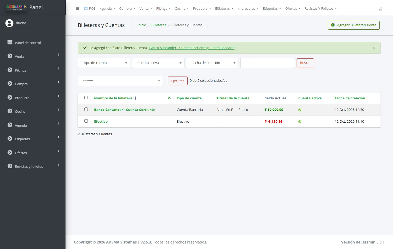
Task: Click the Compra sidebar arrow-circle icon
Action: [10, 84]
